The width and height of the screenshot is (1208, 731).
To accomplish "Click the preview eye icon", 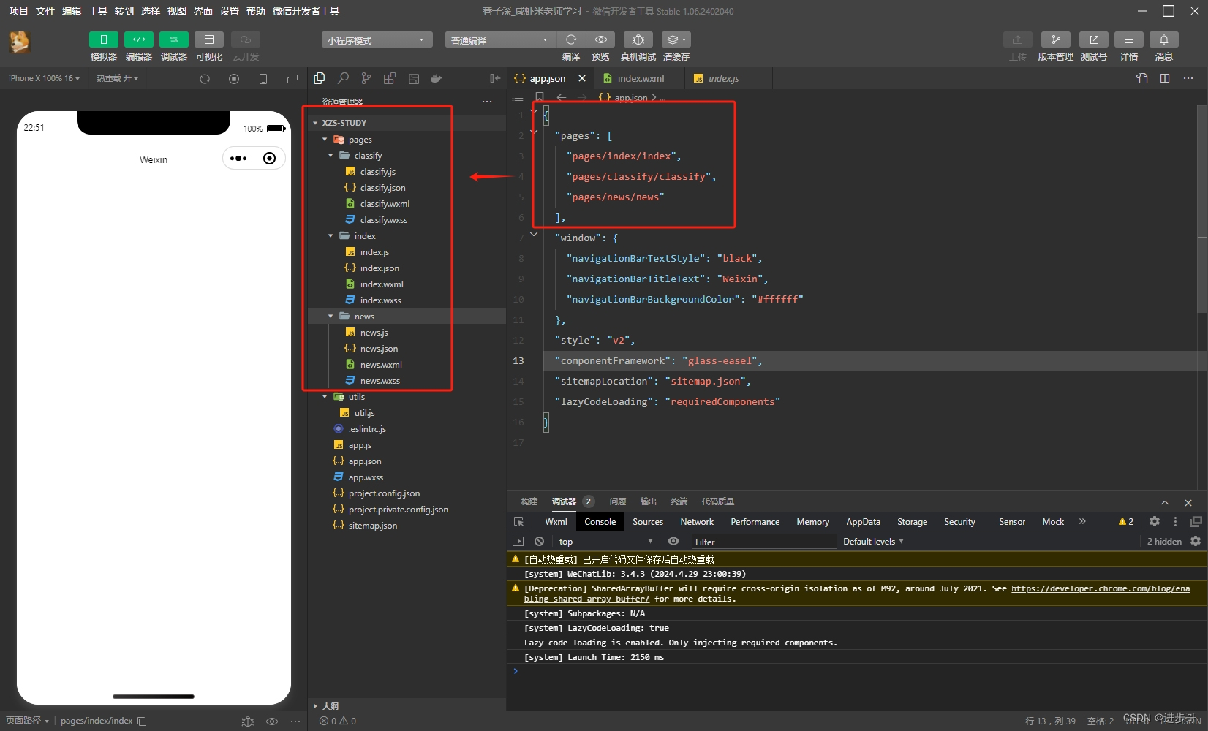I will point(600,39).
